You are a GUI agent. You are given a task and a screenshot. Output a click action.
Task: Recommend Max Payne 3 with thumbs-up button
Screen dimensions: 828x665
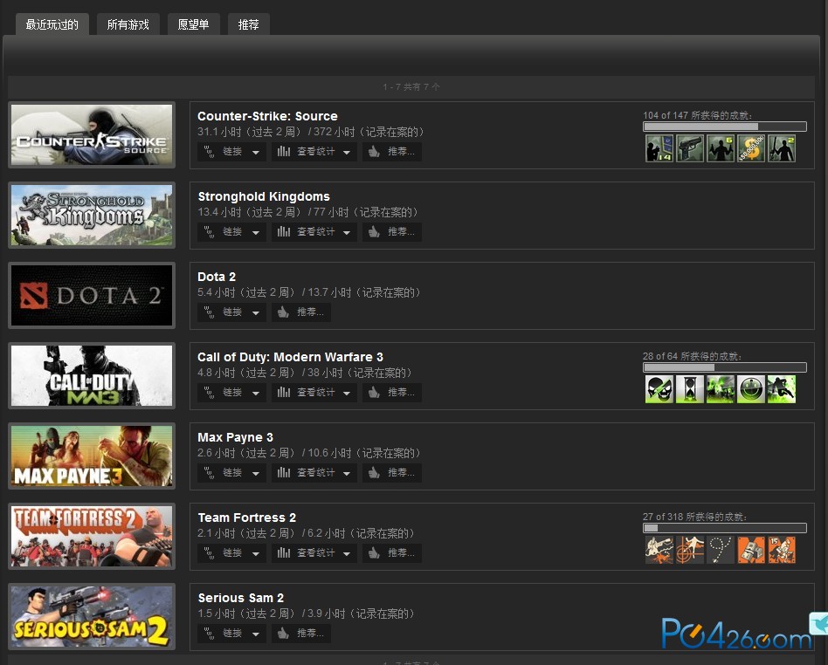tap(392, 473)
